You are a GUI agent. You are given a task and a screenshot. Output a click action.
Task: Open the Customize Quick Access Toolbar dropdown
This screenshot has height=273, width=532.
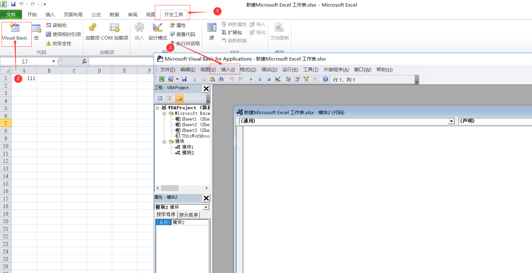click(45, 4)
